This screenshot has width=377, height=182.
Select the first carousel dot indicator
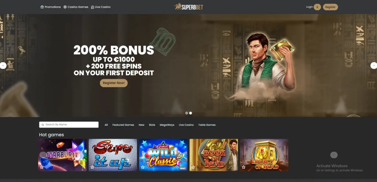click(x=187, y=113)
